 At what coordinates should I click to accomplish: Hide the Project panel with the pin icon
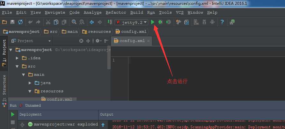106,41
